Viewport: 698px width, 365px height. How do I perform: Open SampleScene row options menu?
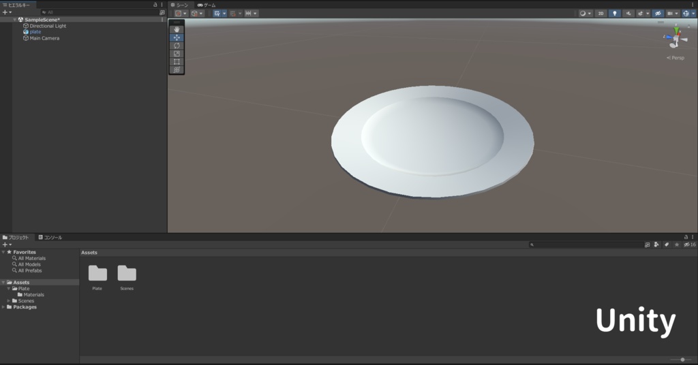[162, 20]
